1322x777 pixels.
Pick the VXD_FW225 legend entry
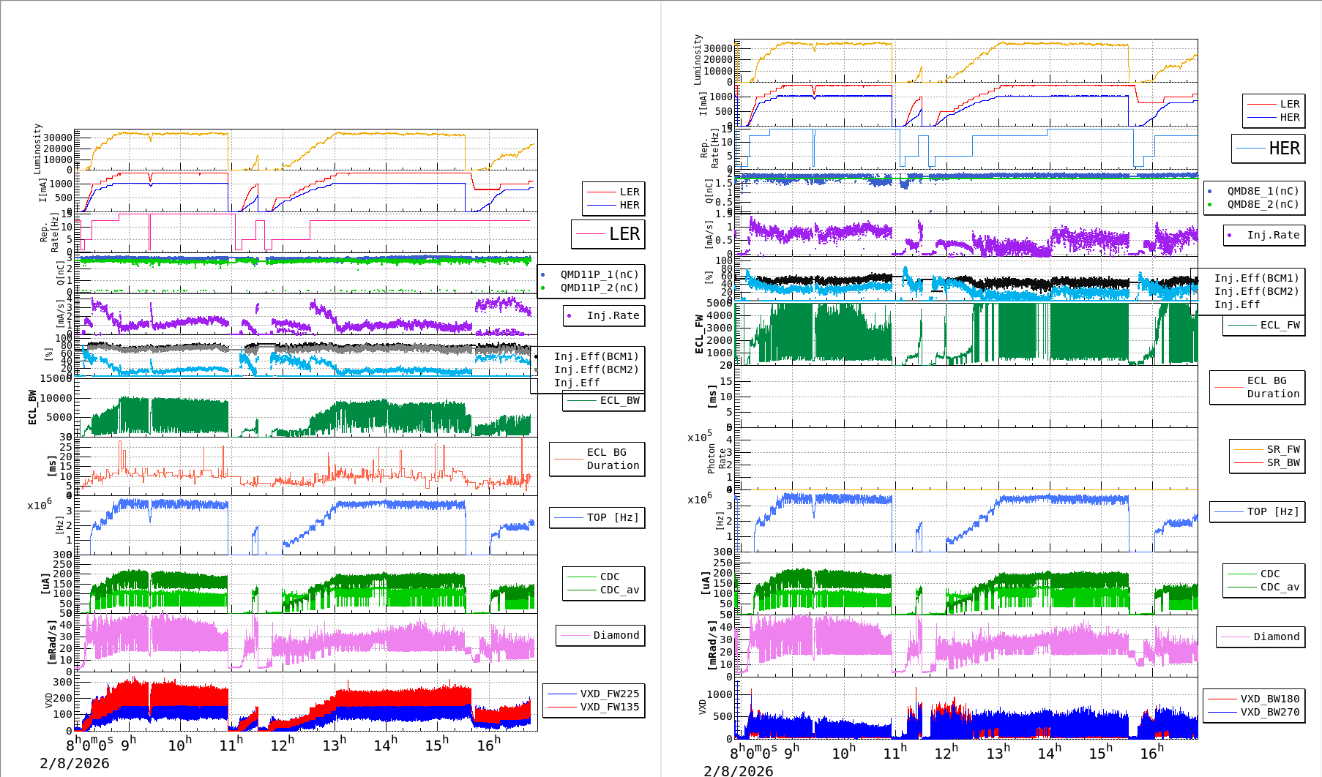[610, 694]
